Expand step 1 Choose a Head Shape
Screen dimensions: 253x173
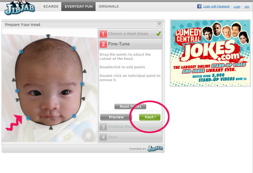click(x=130, y=33)
